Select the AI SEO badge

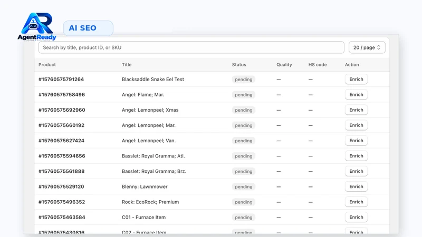[x=88, y=28]
